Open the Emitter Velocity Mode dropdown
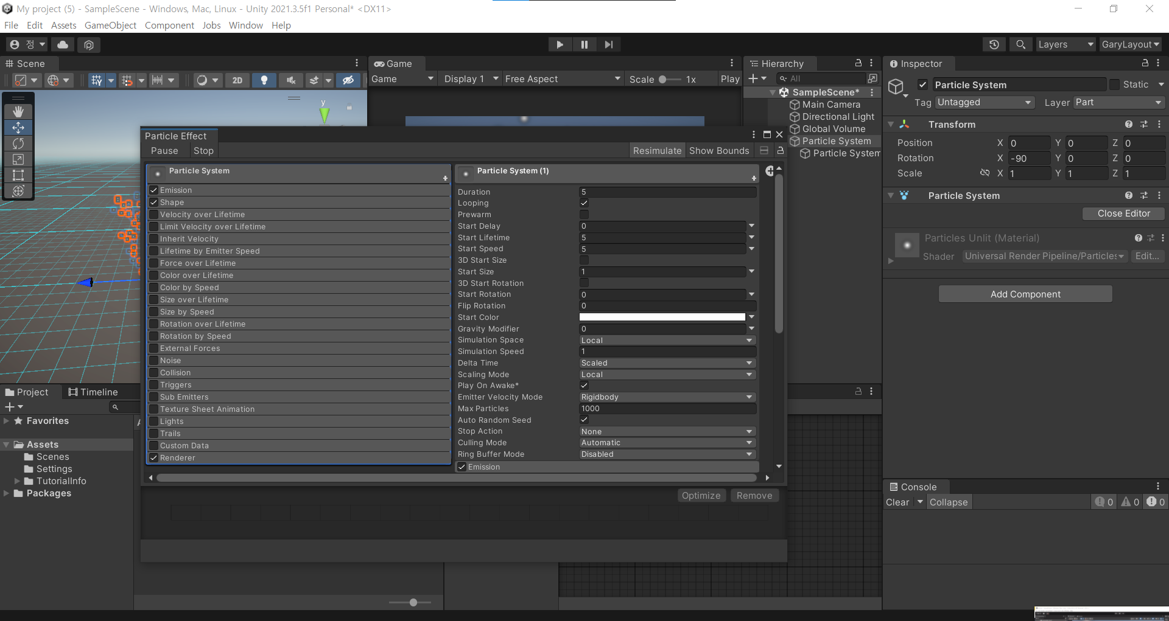1169x621 pixels. (667, 397)
